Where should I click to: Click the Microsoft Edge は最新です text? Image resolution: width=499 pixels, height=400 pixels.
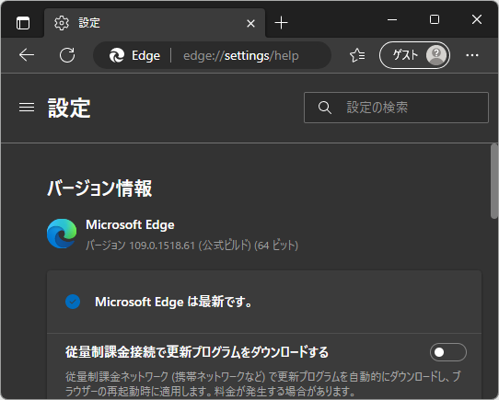173,302
